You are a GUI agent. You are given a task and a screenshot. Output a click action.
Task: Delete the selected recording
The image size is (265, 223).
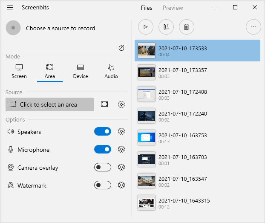[x=187, y=27]
